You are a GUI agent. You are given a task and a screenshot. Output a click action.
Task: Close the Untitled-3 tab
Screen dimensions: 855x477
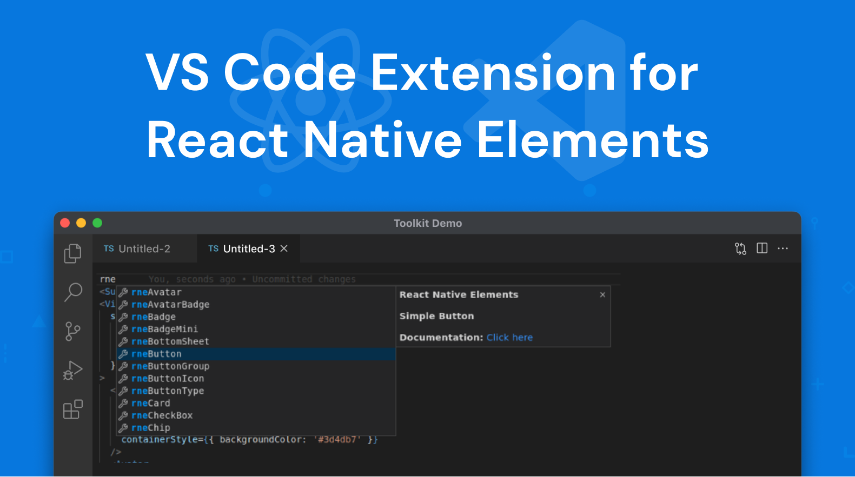click(284, 248)
